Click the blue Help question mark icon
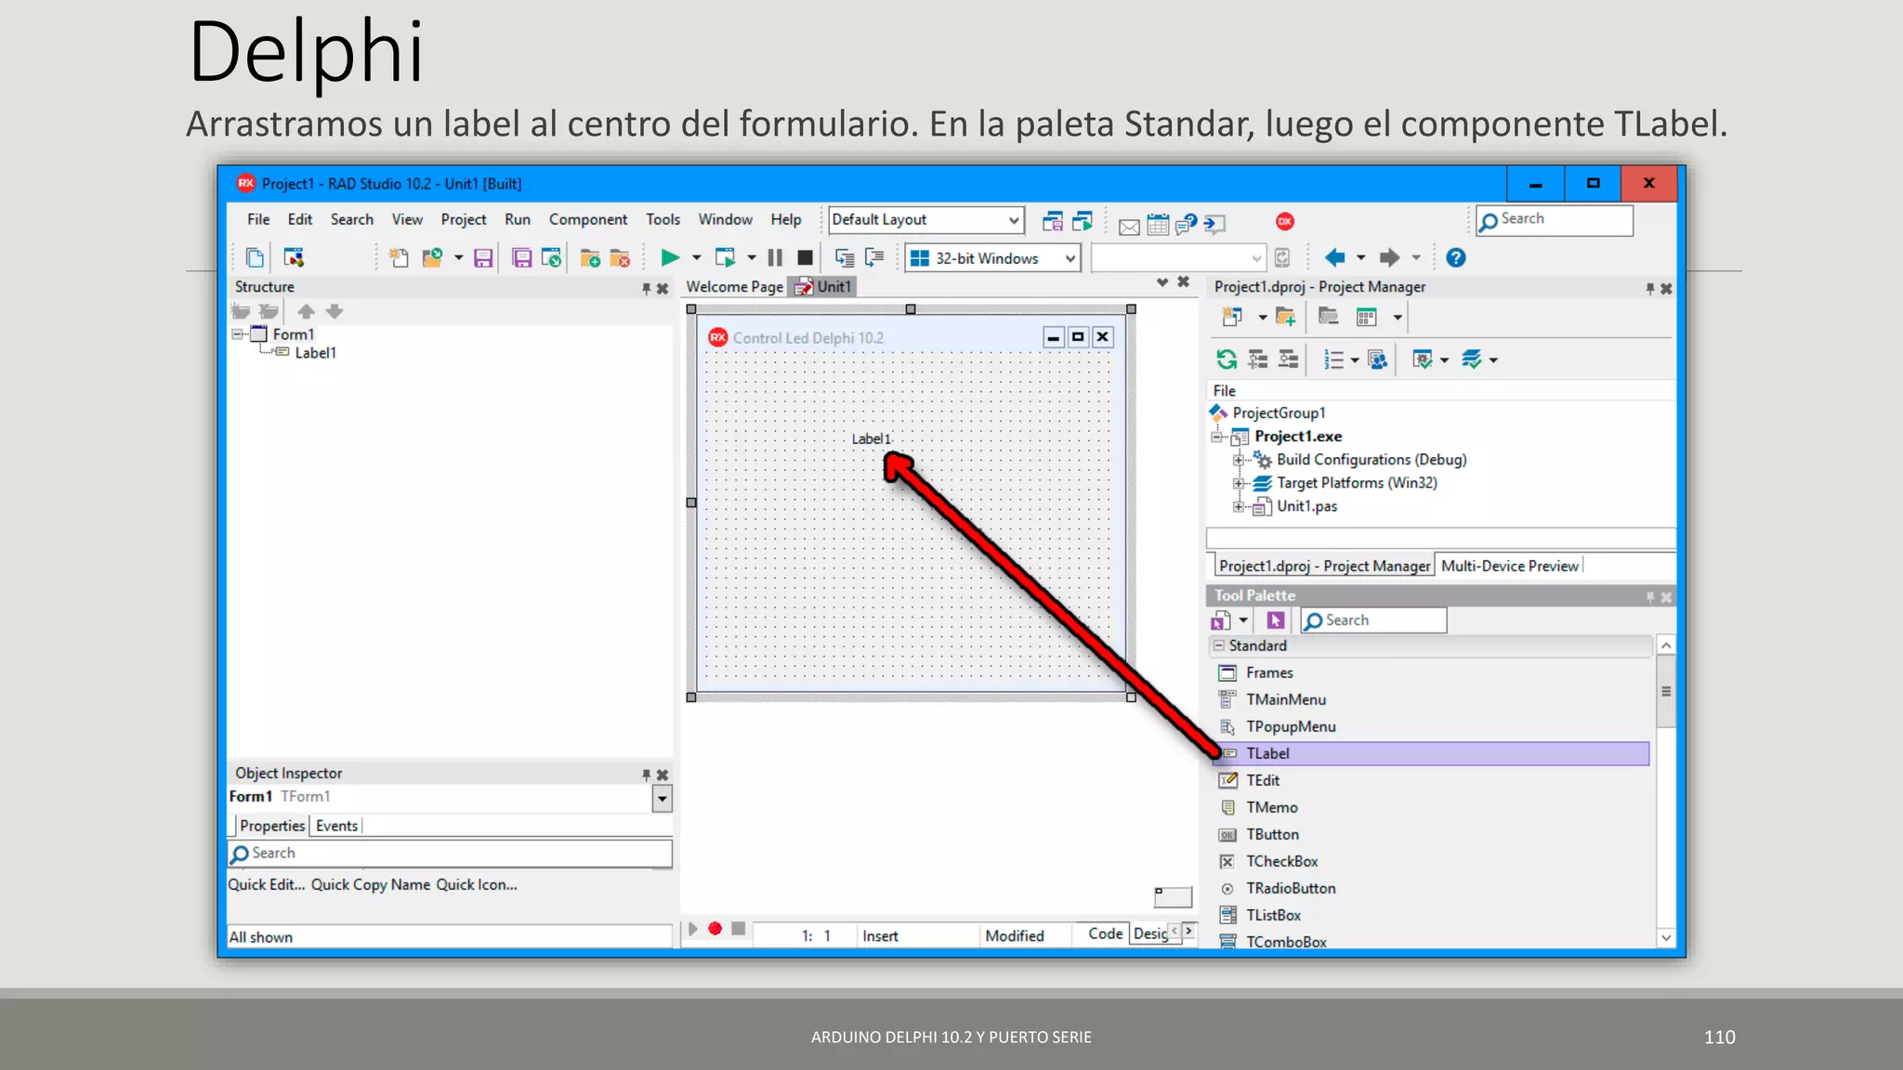 pos(1456,257)
